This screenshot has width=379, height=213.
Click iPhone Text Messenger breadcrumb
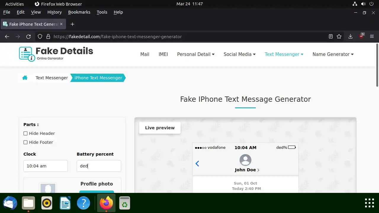(98, 78)
